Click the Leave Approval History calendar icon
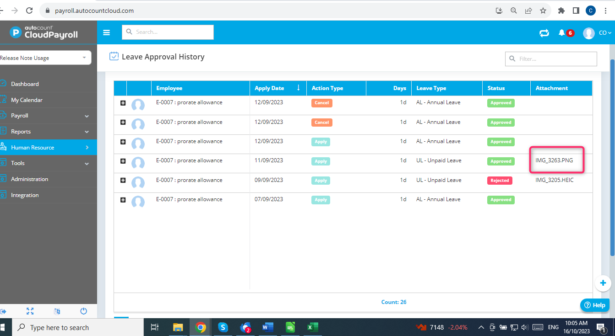615x336 pixels. point(114,56)
